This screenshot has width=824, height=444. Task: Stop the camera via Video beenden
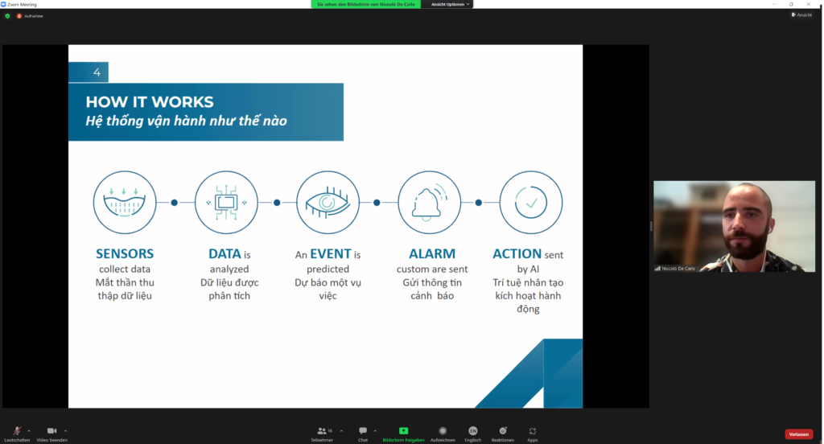click(x=51, y=432)
